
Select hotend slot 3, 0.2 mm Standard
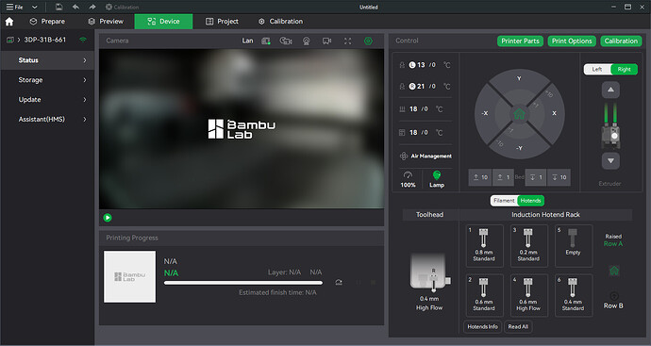tap(528, 246)
